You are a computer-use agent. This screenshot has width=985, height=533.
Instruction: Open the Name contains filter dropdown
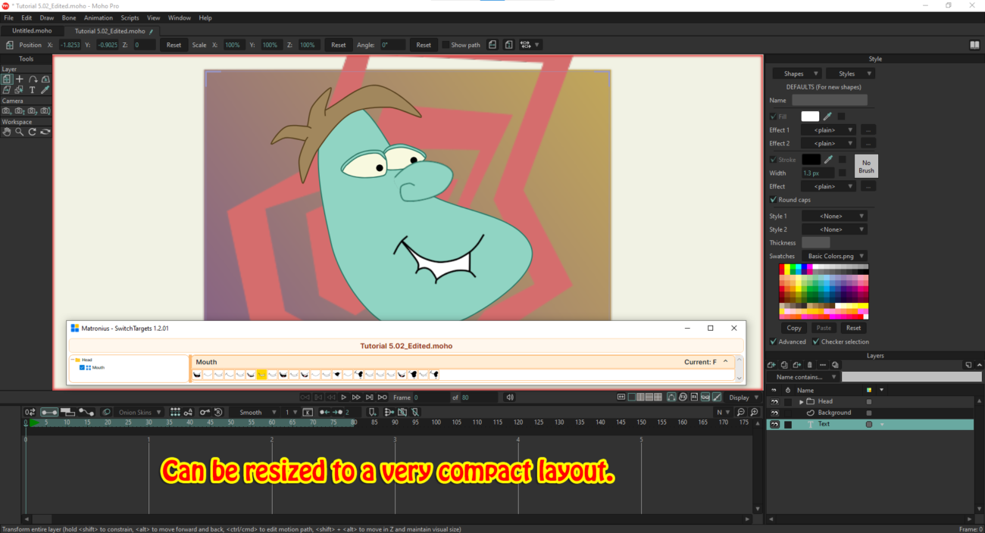(x=803, y=377)
